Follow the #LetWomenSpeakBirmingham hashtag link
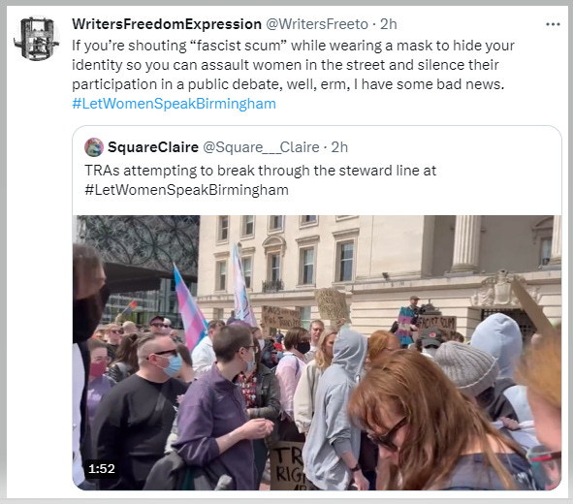This screenshot has height=504, width=573. [174, 104]
